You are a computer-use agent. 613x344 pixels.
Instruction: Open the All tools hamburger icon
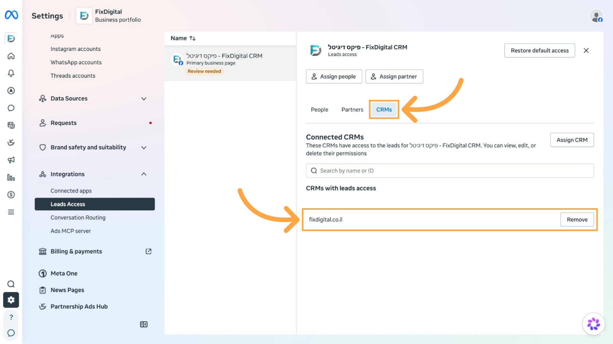11,212
